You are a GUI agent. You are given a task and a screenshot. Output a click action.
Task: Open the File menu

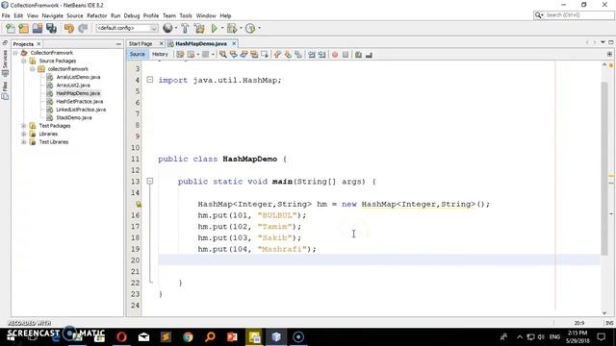(6, 15)
